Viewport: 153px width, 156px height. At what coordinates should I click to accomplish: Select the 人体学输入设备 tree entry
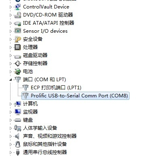click(x=40, y=128)
